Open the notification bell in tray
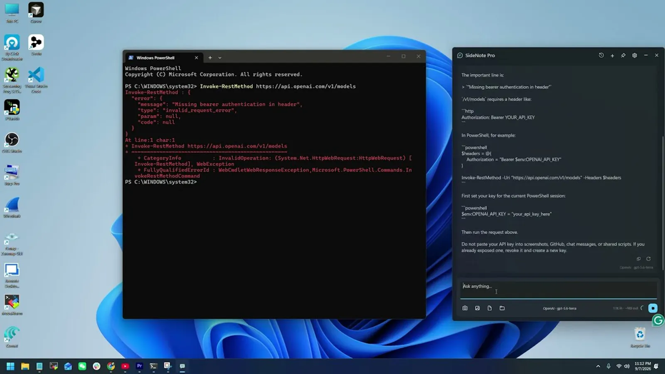 (656, 366)
